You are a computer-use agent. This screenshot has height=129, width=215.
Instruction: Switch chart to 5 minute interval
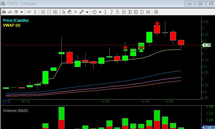[x=118, y=12]
